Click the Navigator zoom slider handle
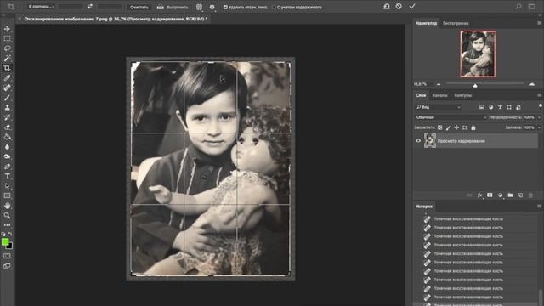The height and width of the screenshot is (306, 544). pyautogui.click(x=475, y=85)
